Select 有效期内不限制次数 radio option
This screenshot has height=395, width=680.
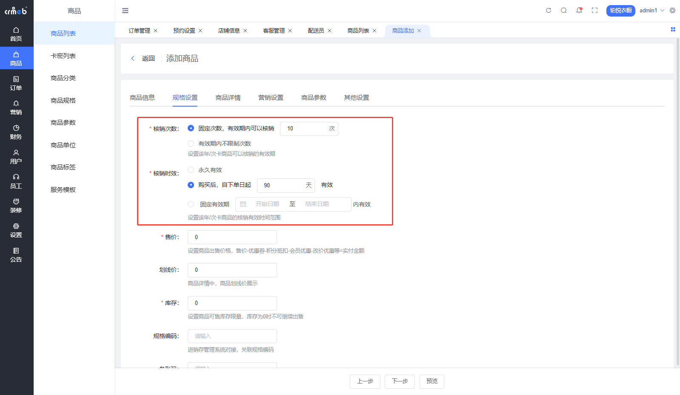tap(191, 144)
